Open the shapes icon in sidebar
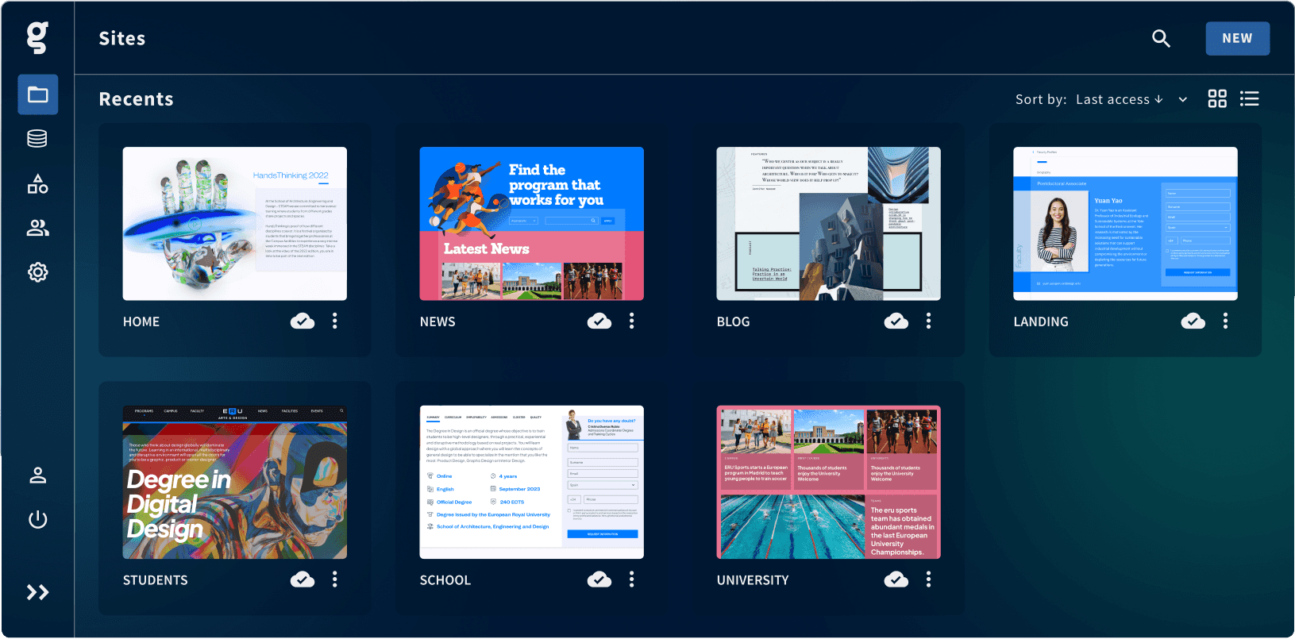Image resolution: width=1295 pixels, height=639 pixels. coord(37,183)
